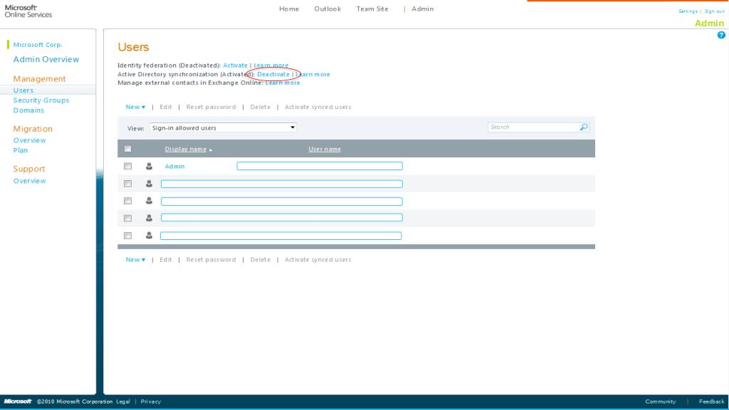
Task: Deactivate Active Directory synchronization
Action: click(273, 74)
